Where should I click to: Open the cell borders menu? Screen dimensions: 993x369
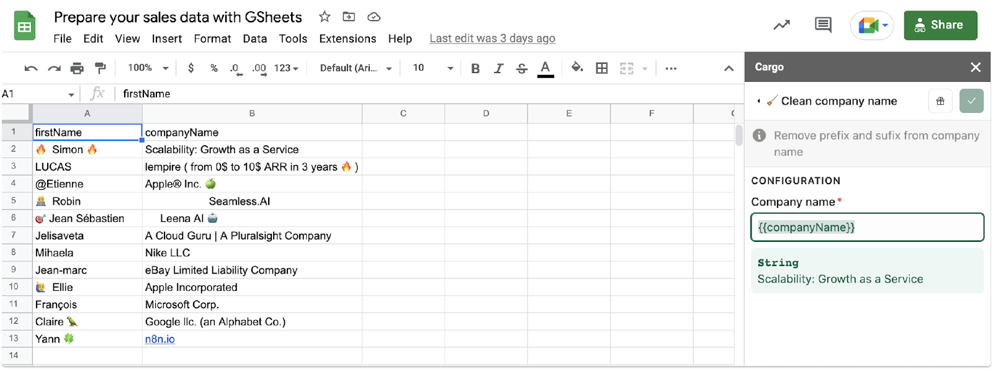tap(601, 68)
